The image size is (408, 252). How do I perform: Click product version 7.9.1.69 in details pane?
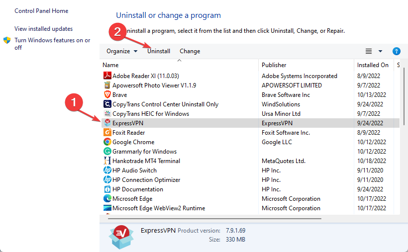[235, 231]
